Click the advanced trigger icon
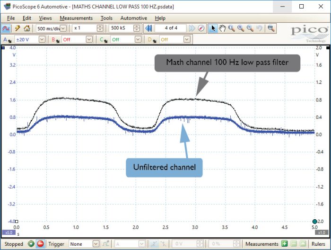Viewport: 331px width, 250px height. coord(106,244)
